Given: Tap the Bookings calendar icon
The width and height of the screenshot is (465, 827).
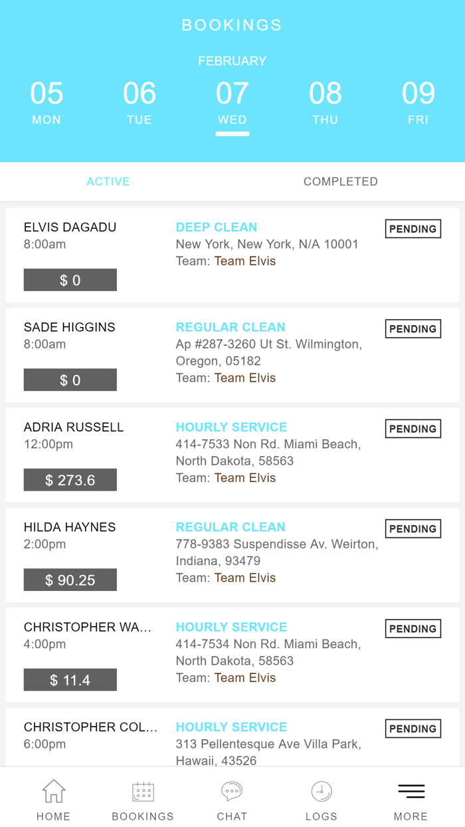Looking at the screenshot, I should tap(143, 791).
